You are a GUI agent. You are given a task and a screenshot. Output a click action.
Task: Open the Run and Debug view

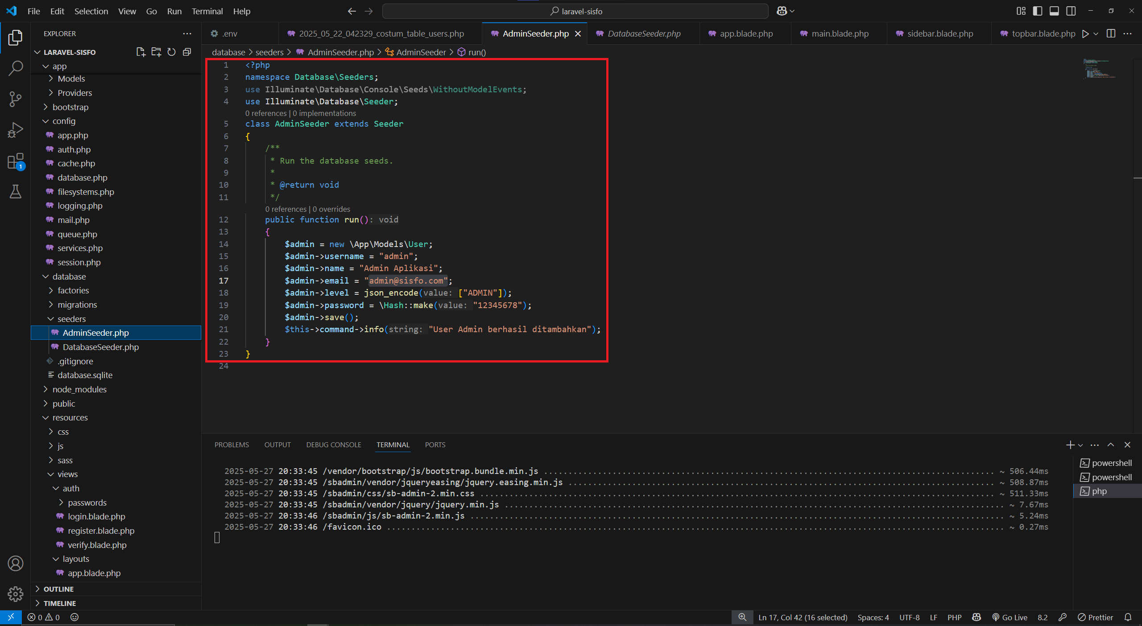tap(15, 130)
